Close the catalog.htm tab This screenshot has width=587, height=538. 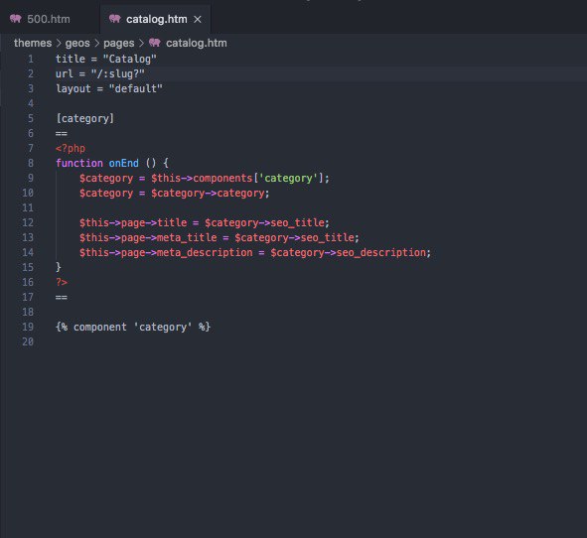click(x=198, y=20)
